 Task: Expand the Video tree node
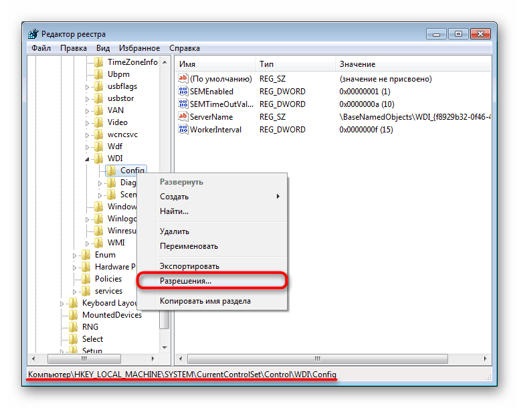point(88,123)
